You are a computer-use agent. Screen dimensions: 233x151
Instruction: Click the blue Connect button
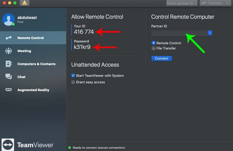(x=161, y=58)
